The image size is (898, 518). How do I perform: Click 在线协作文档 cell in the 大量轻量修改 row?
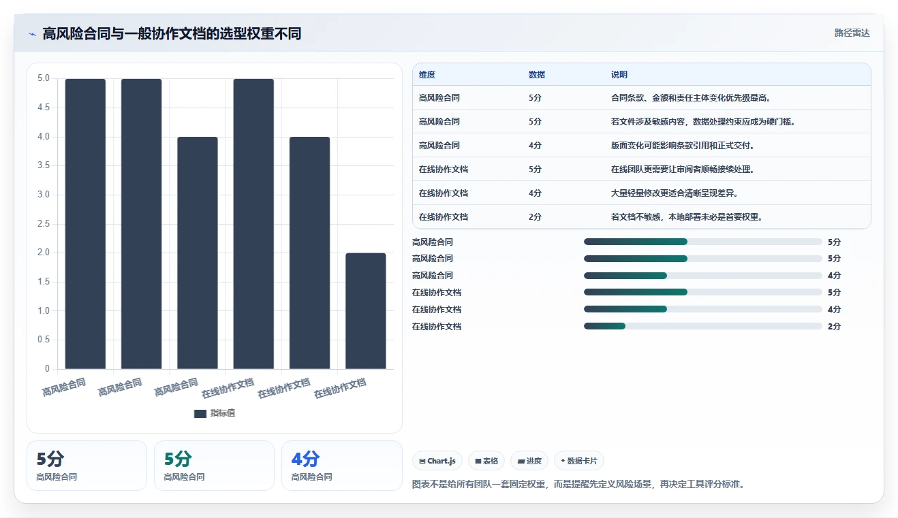click(x=444, y=193)
